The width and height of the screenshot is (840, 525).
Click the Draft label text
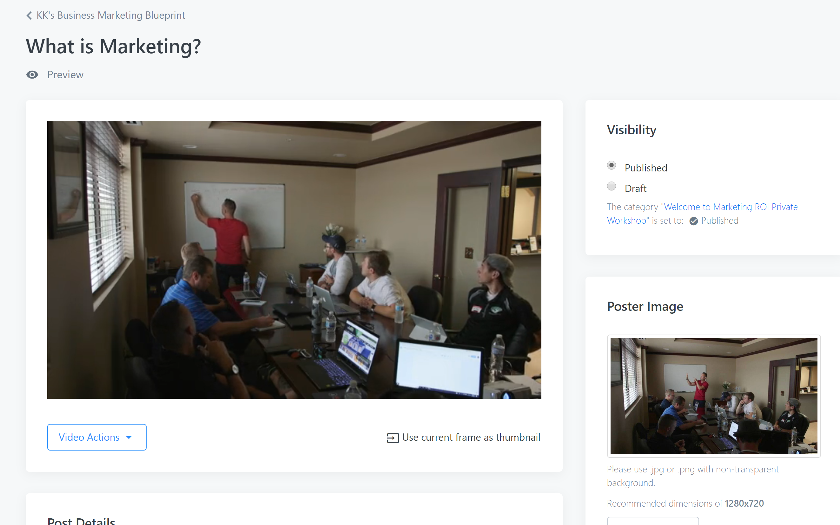635,189
